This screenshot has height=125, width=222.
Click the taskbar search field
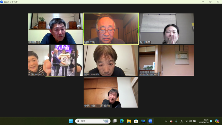click(93, 121)
